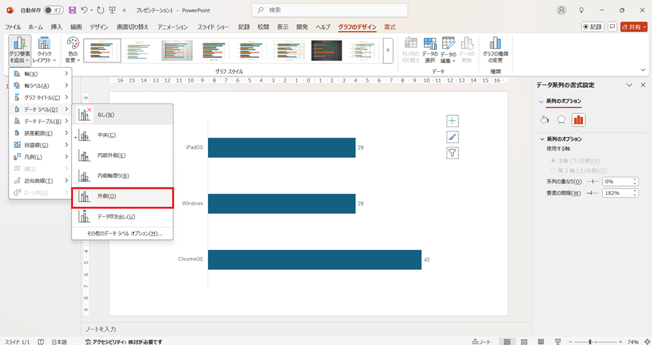Click the start slideshow from beginning icon

[113, 10]
